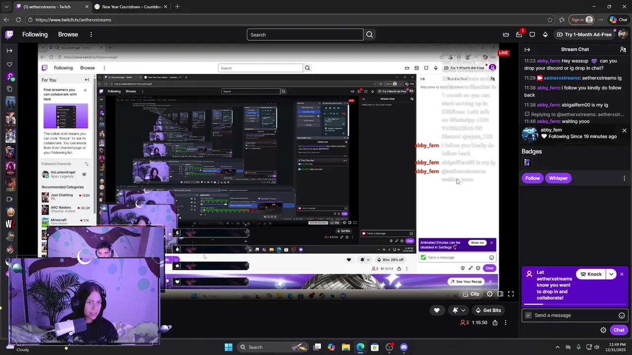
Task: Open Discord from the taskbar
Action: click(x=404, y=347)
